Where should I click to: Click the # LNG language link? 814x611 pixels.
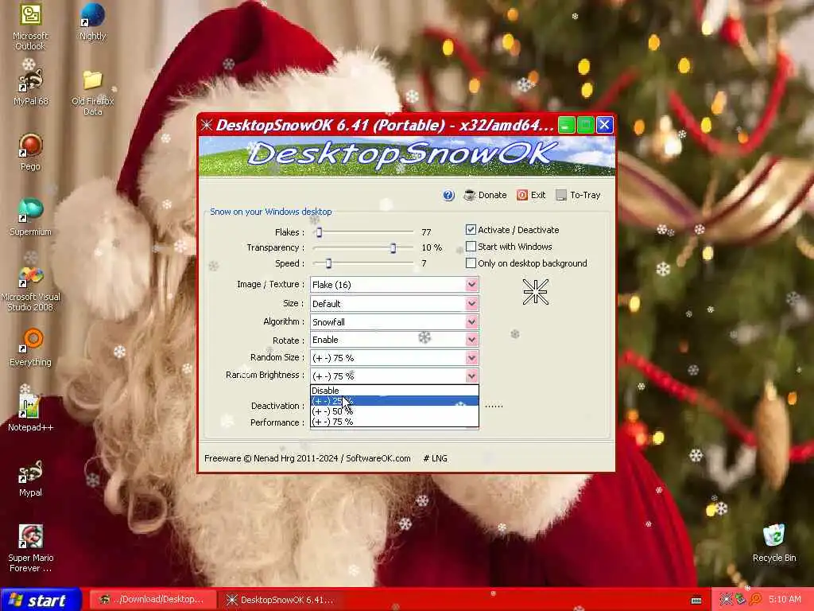(x=435, y=458)
